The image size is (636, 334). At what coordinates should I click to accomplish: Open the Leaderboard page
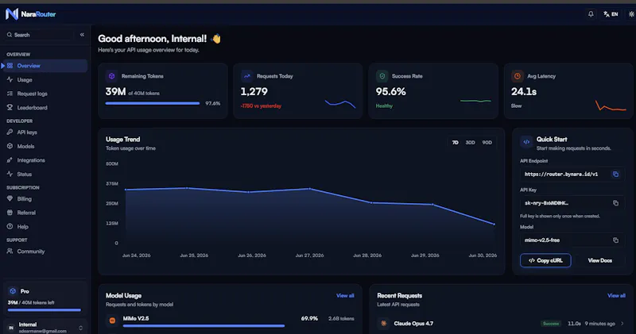click(45, 108)
